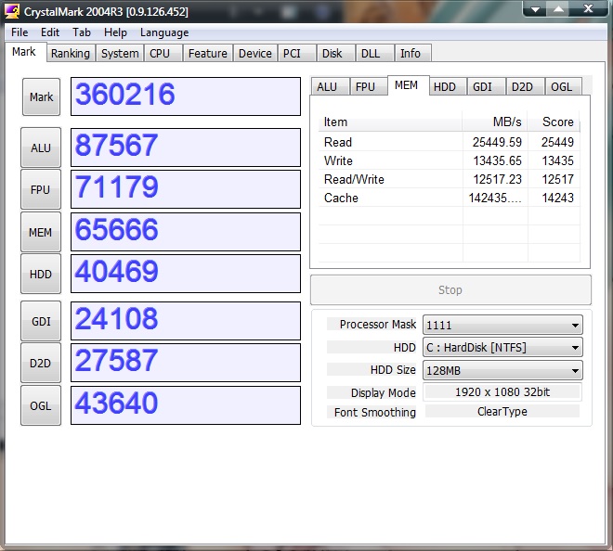
Task: Launch the OGL benchmark test
Action: (x=41, y=404)
